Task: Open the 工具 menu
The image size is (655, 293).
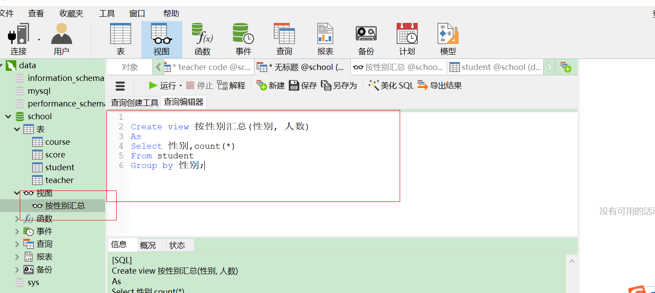Action: pos(107,13)
